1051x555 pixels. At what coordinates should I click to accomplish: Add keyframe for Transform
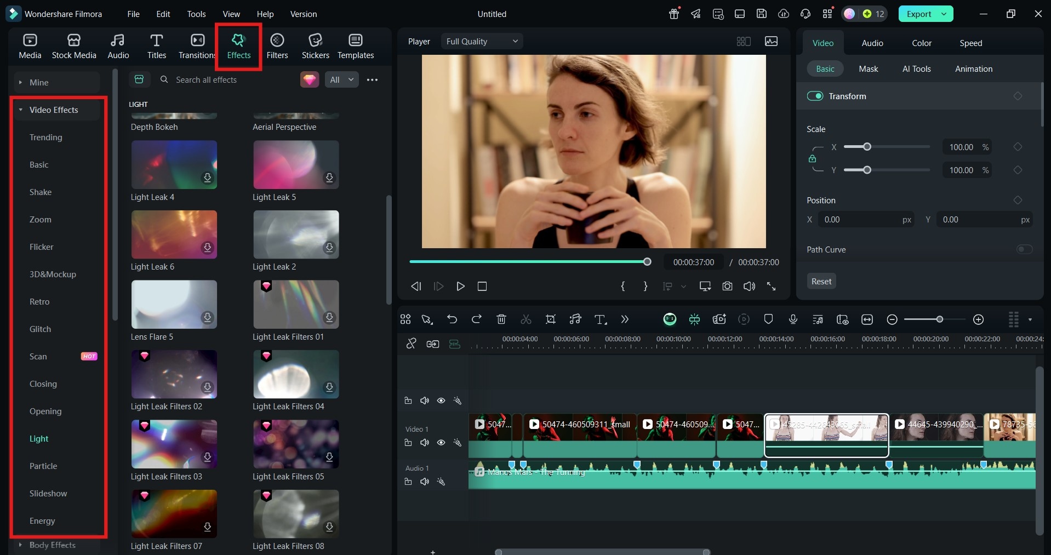pyautogui.click(x=1018, y=96)
